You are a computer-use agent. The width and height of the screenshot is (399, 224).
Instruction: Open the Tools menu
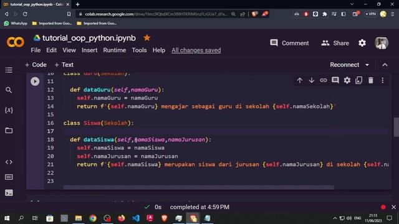(139, 50)
